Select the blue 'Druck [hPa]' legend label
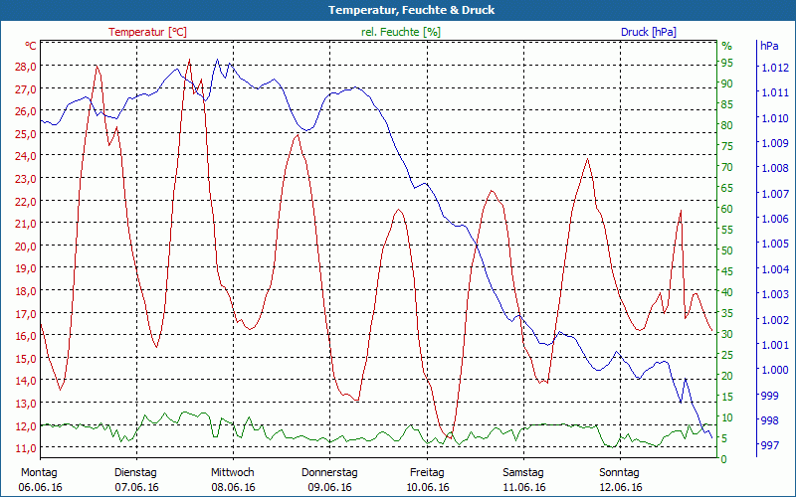Viewport: 796px width, 497px height. [x=648, y=32]
